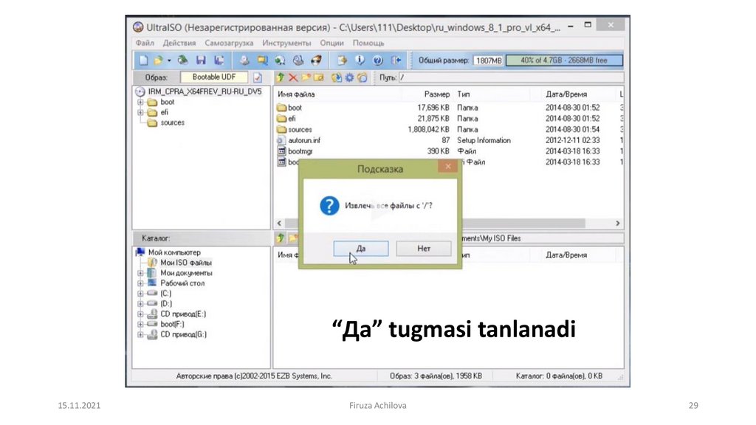Click the red X Delete icon

click(x=292, y=77)
